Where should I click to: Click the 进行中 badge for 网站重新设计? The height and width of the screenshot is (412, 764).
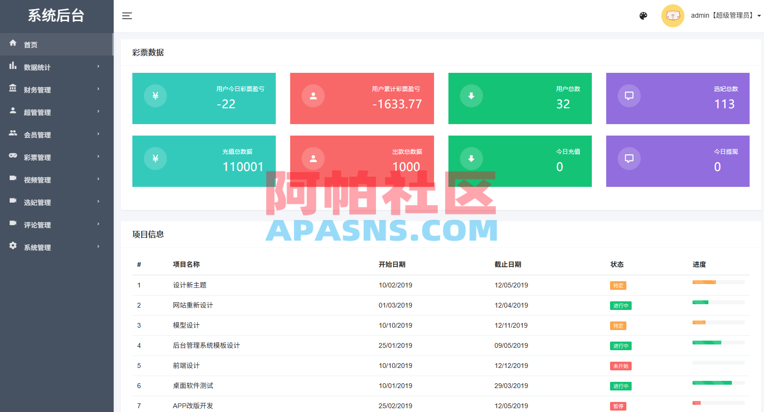point(621,306)
